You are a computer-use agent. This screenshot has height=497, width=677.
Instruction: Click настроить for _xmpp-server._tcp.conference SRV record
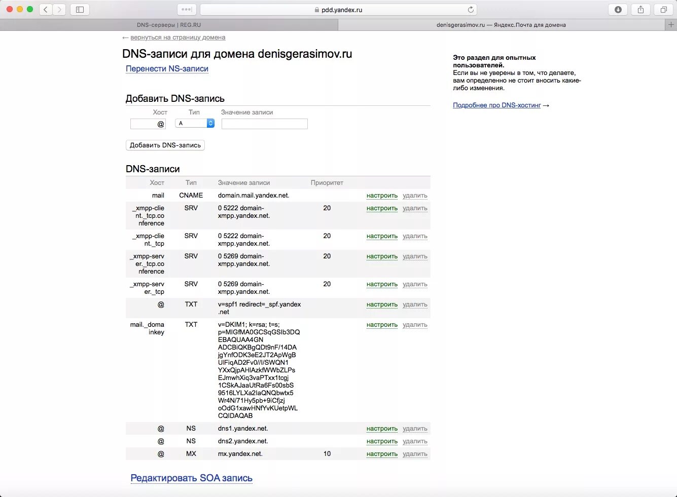click(x=382, y=256)
